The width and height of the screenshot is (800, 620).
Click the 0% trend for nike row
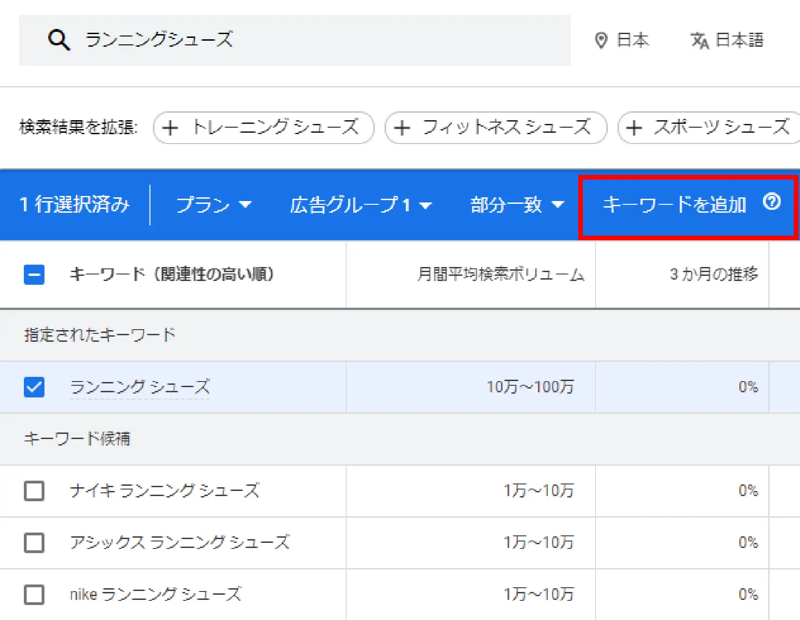(x=748, y=595)
